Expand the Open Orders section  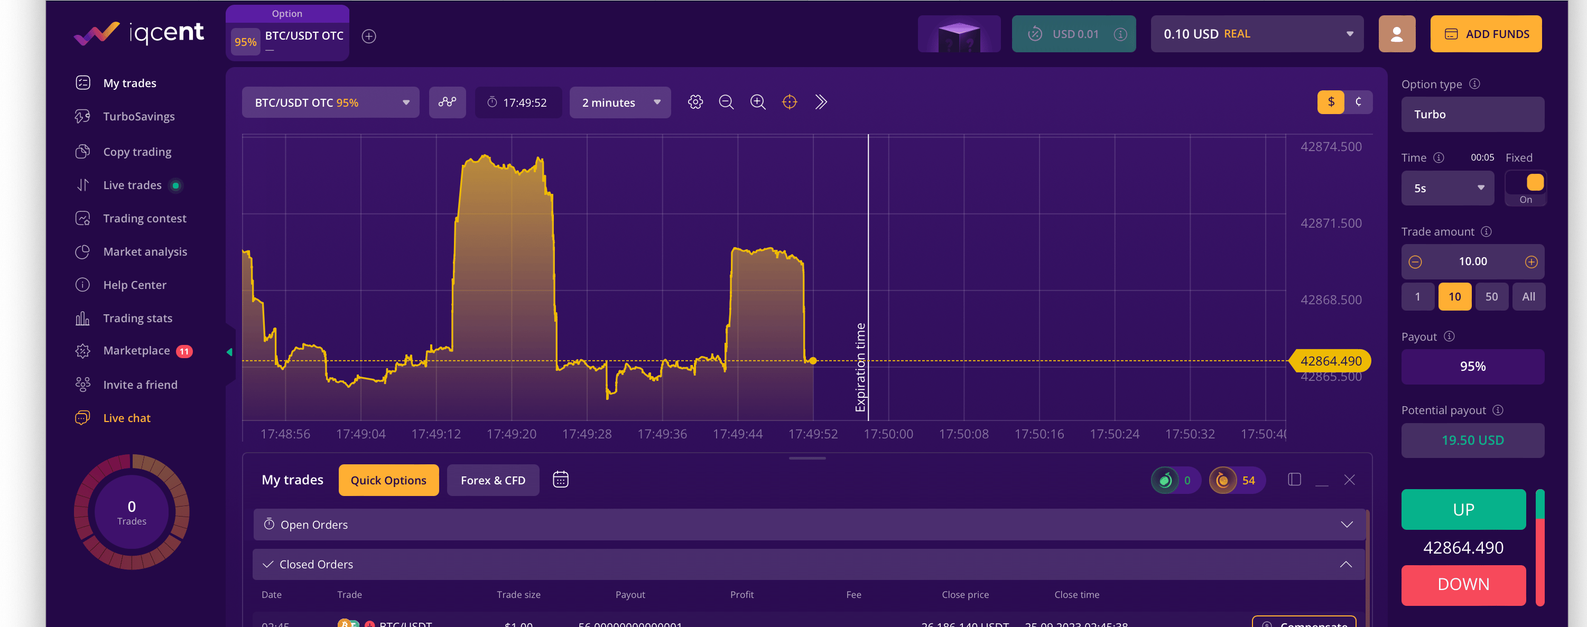(x=809, y=524)
